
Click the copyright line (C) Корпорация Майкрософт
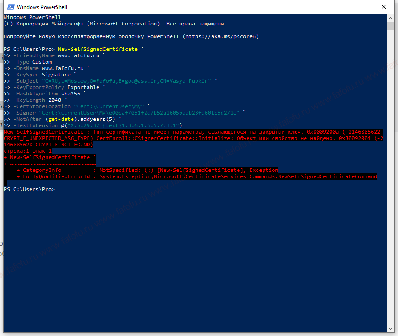click(x=115, y=24)
